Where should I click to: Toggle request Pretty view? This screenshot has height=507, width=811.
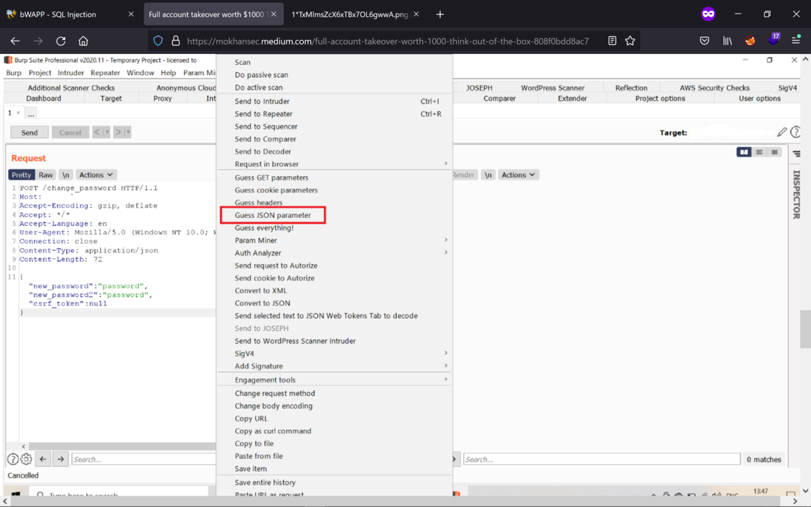(22, 174)
